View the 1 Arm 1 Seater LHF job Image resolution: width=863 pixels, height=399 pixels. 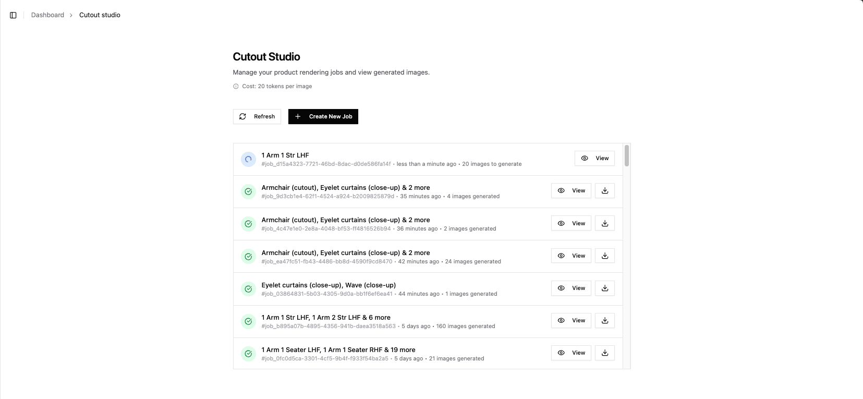pyautogui.click(x=571, y=353)
